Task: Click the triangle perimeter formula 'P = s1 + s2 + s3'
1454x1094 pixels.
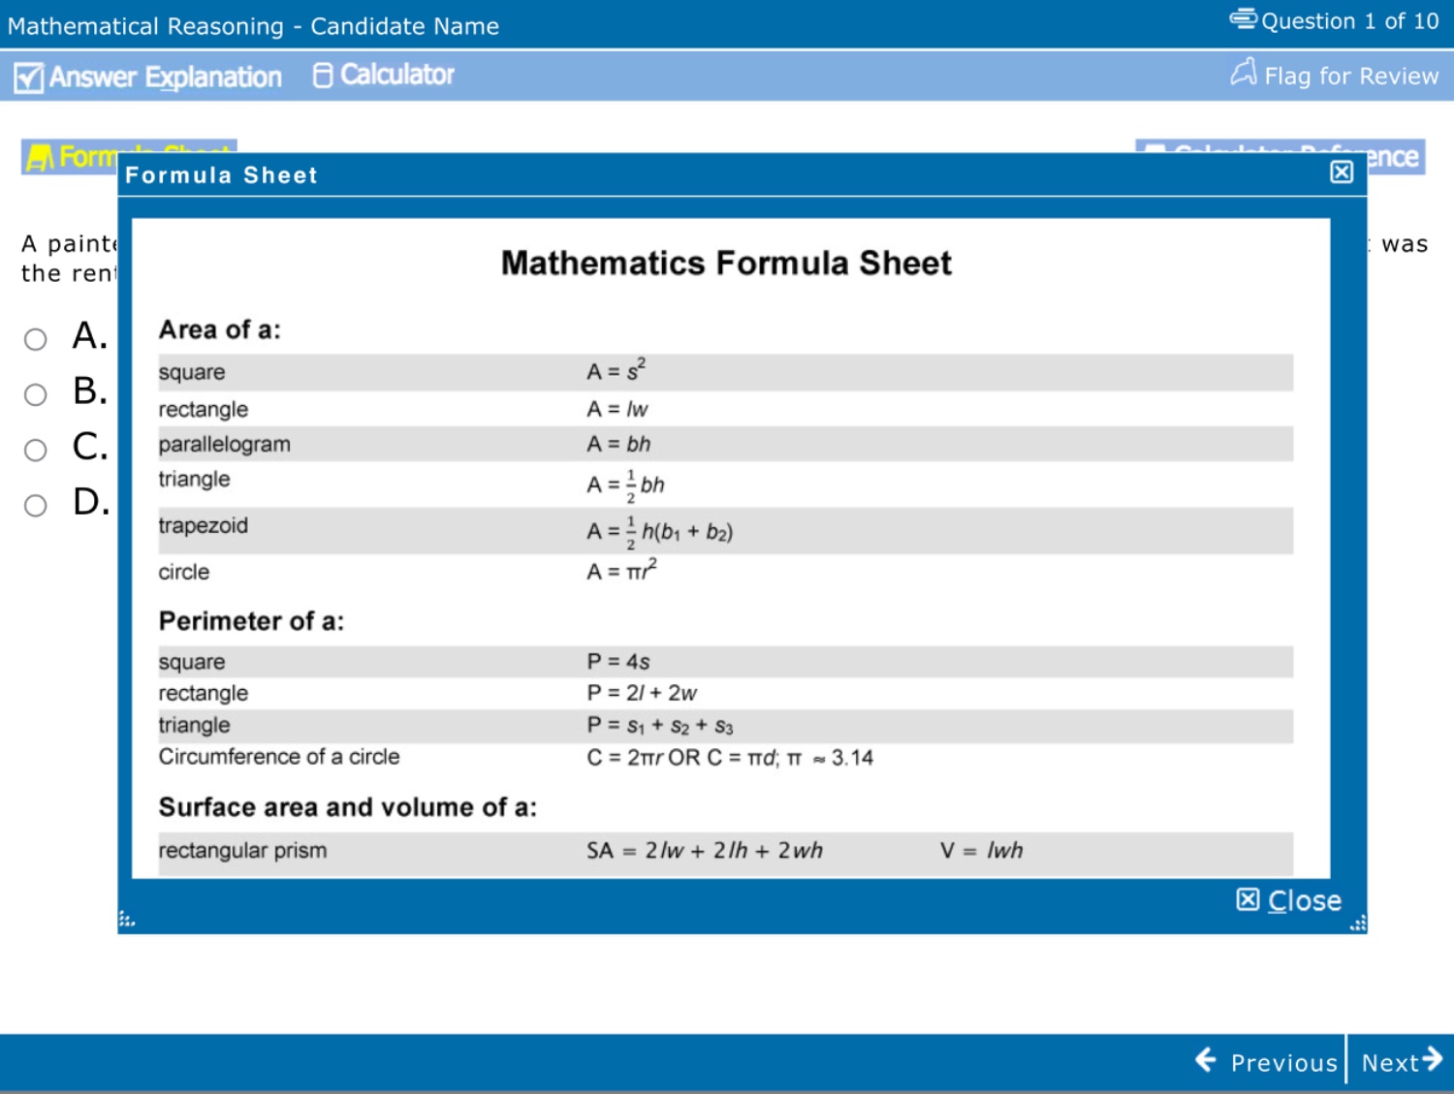Action: tap(660, 726)
